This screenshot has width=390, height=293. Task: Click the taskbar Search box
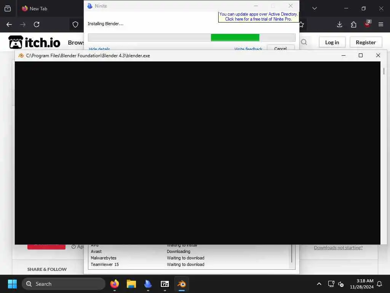tap(64, 284)
